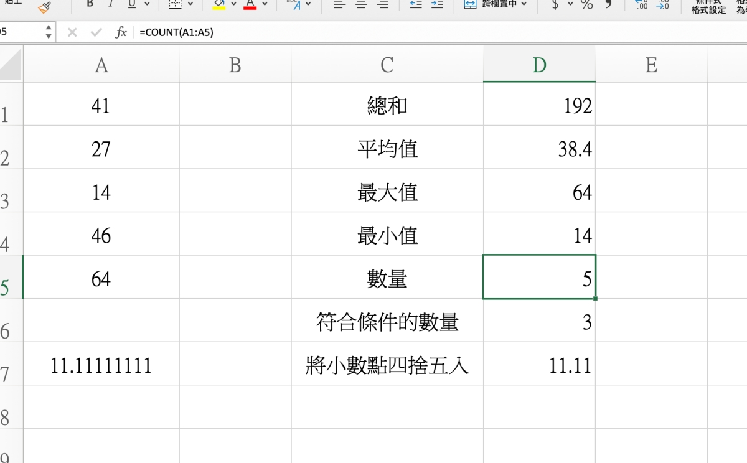Open the phonetic guide dropdown arrow
The image size is (747, 463).
[308, 5]
